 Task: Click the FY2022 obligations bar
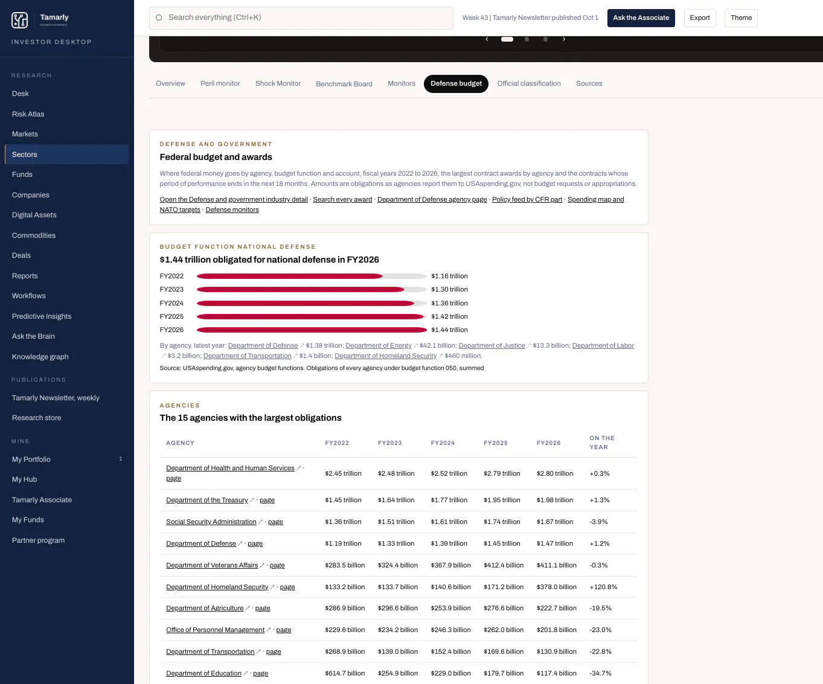pos(290,276)
